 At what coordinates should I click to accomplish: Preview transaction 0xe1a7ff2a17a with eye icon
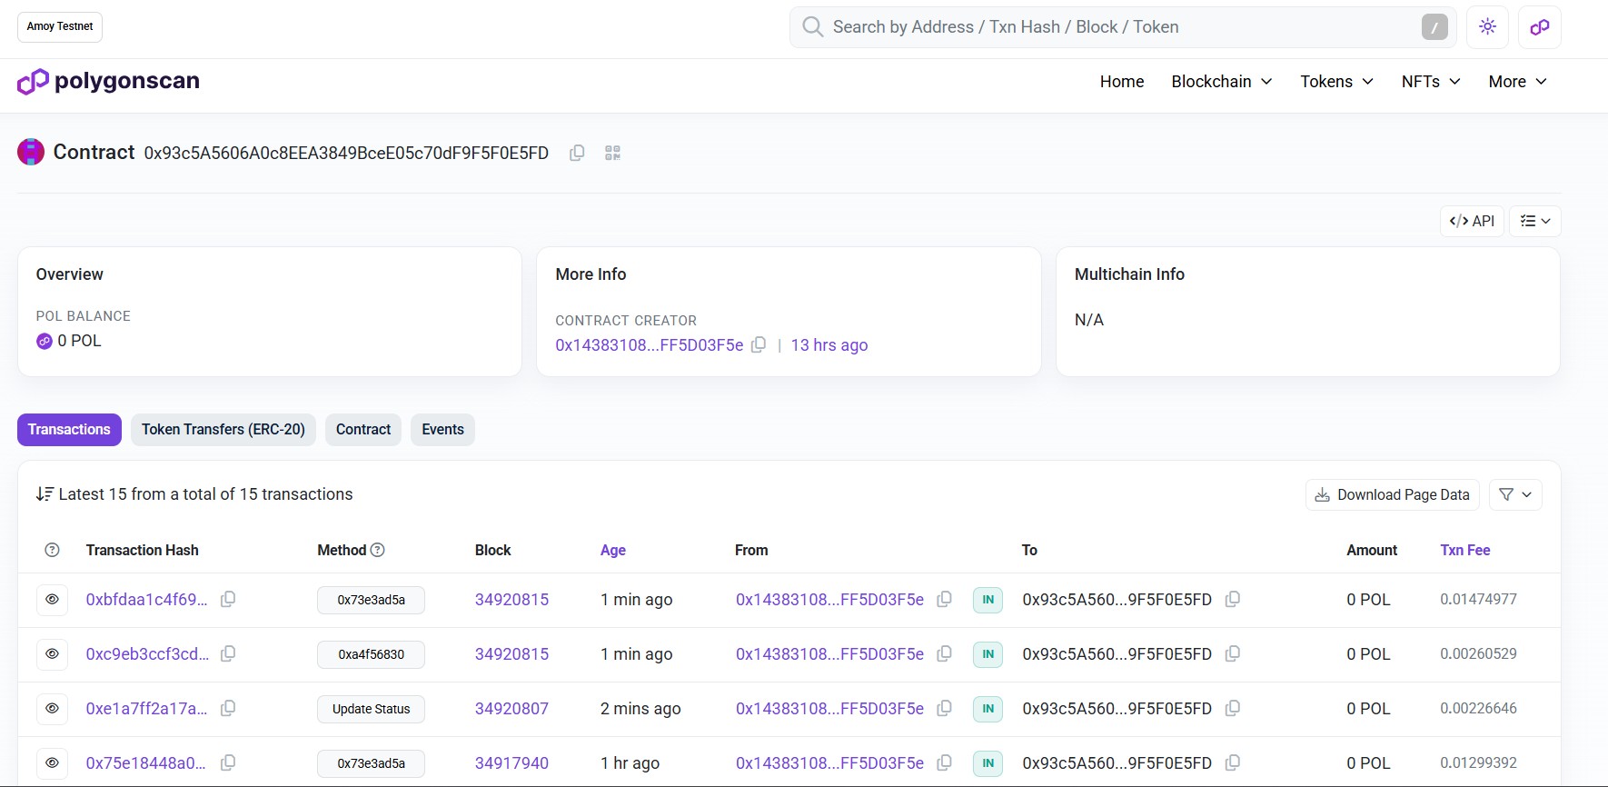[52, 708]
